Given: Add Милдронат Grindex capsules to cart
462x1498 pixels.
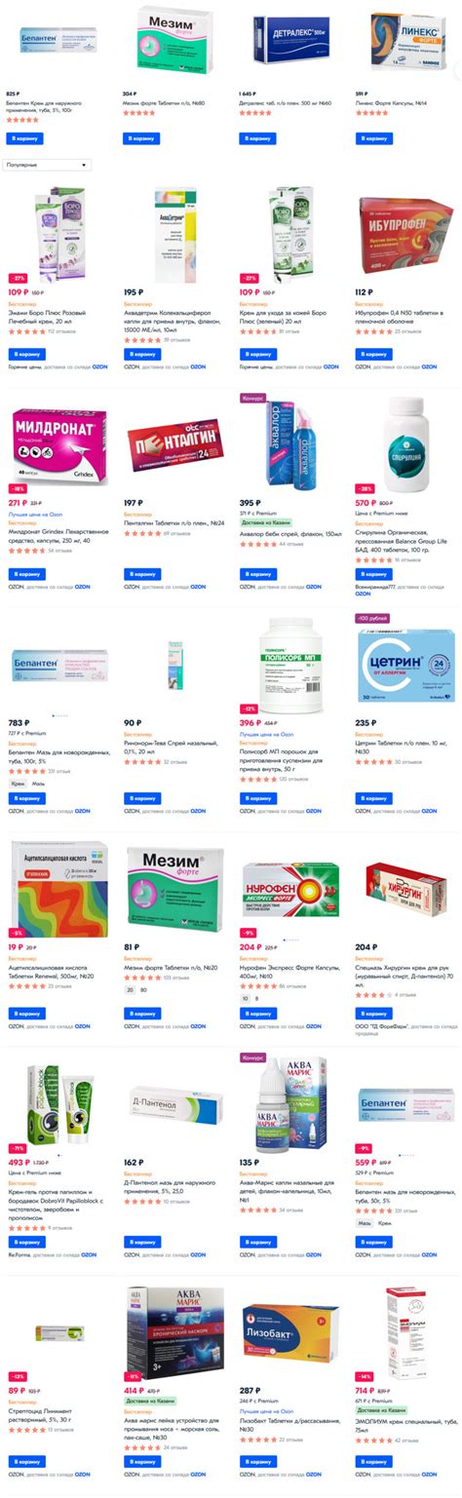Looking at the screenshot, I should [26, 574].
